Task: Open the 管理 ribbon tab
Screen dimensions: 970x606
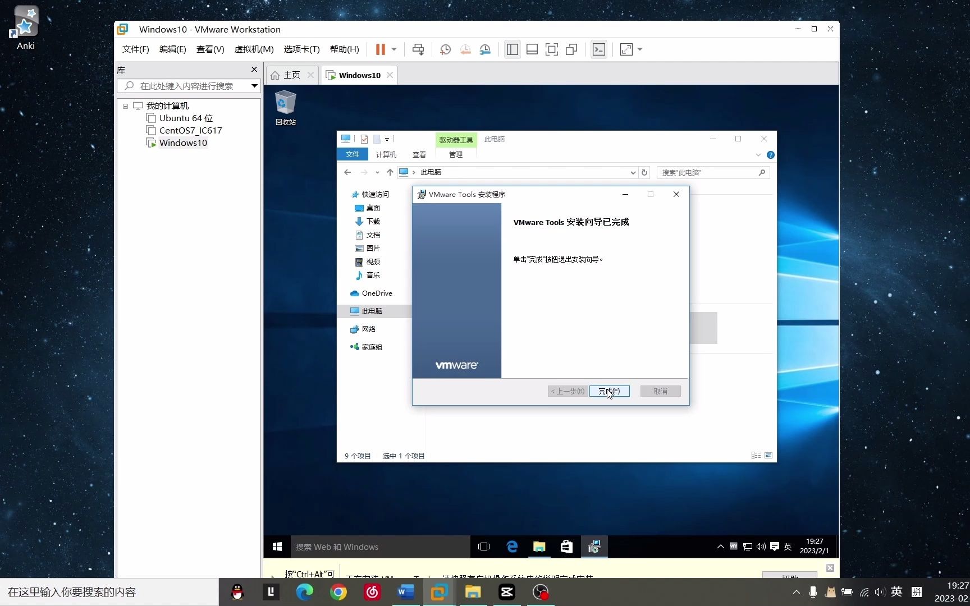Action: pyautogui.click(x=456, y=154)
